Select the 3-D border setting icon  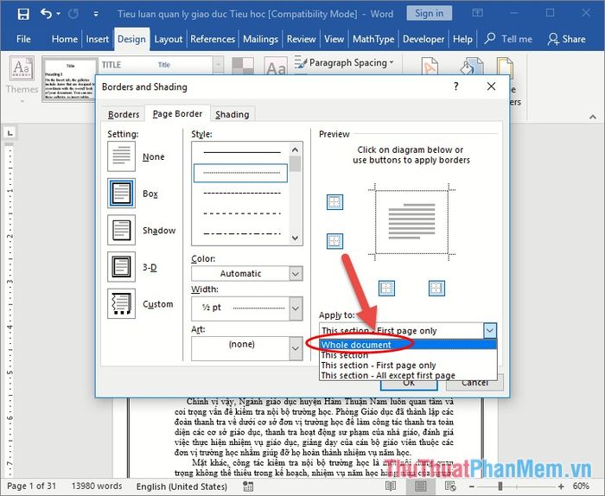(x=122, y=267)
